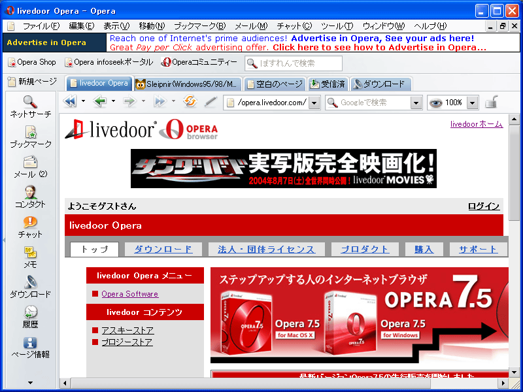The width and height of the screenshot is (523, 392).
Task: Open the Net Search panel (ネットサーチ)
Action: (30, 106)
